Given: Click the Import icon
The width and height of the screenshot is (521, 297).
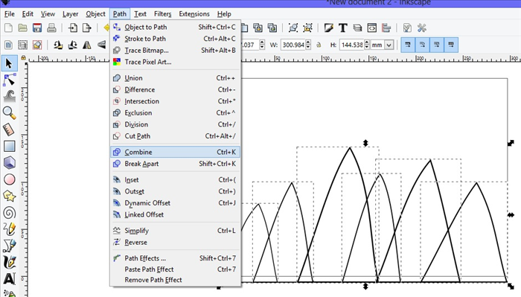Looking at the screenshot, I should click(73, 28).
